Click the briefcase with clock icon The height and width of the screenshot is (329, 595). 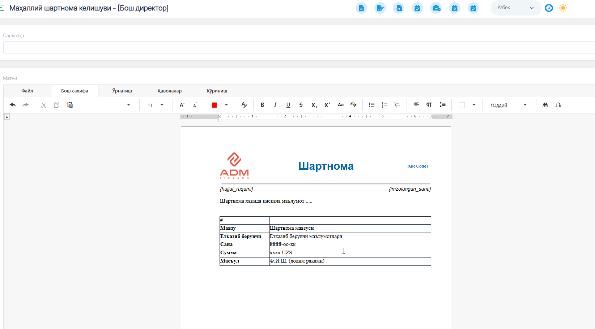(x=436, y=8)
